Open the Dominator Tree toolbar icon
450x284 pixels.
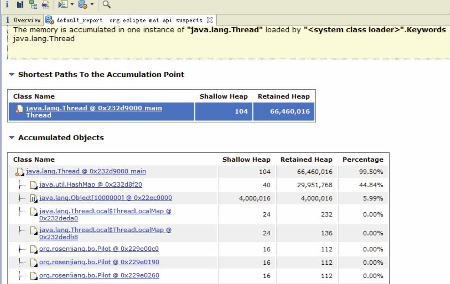33,5
